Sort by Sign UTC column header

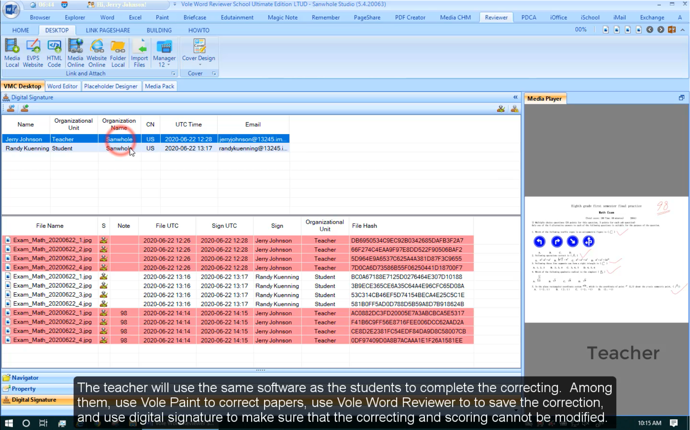pos(224,226)
